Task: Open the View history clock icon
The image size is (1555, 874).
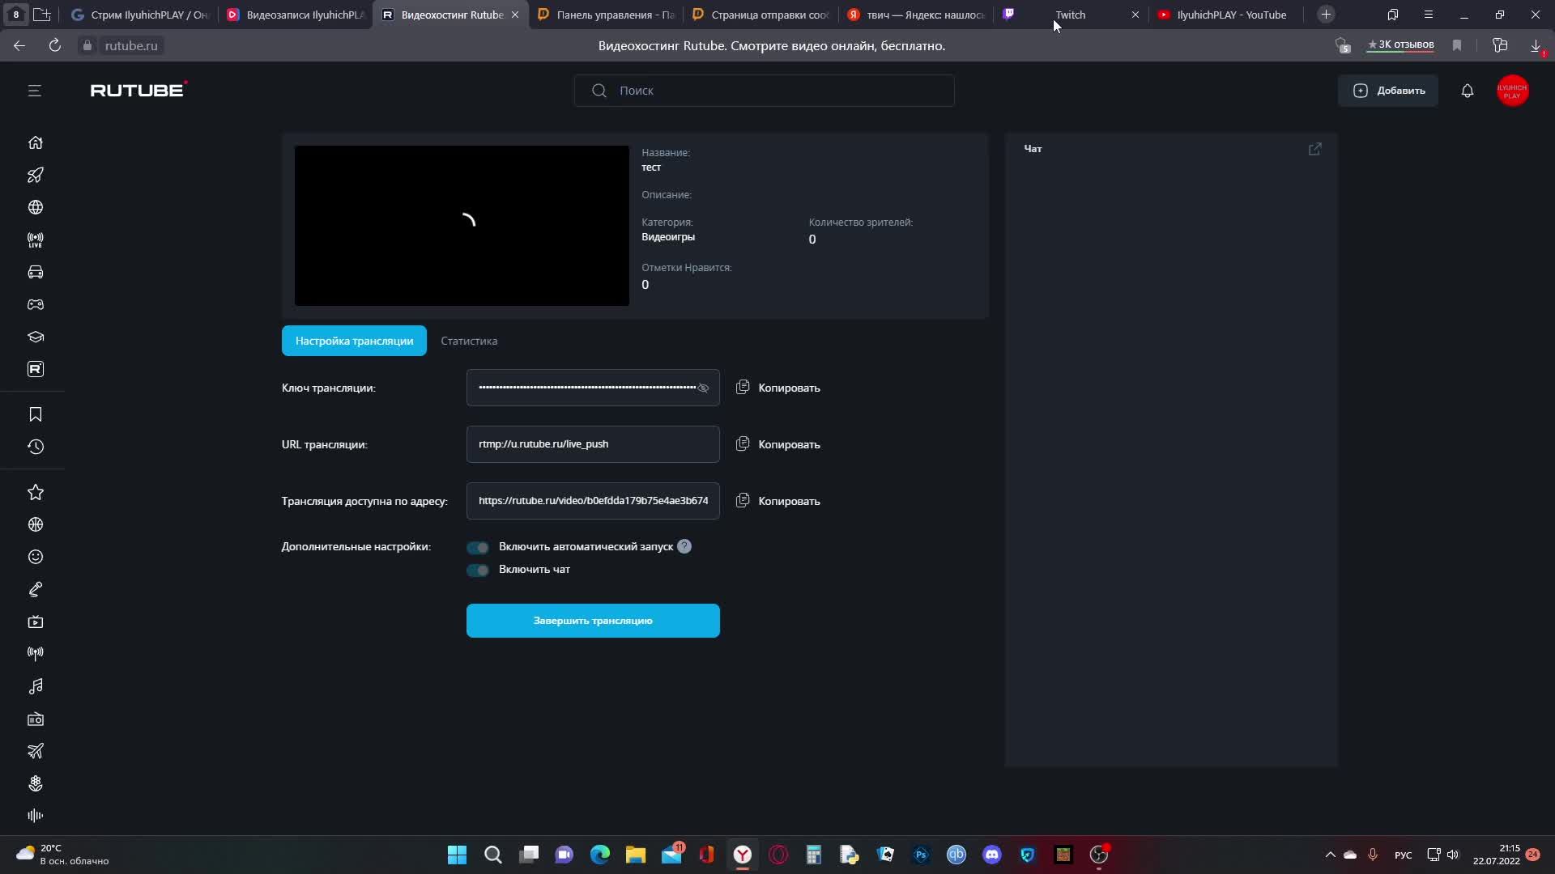Action: point(35,447)
